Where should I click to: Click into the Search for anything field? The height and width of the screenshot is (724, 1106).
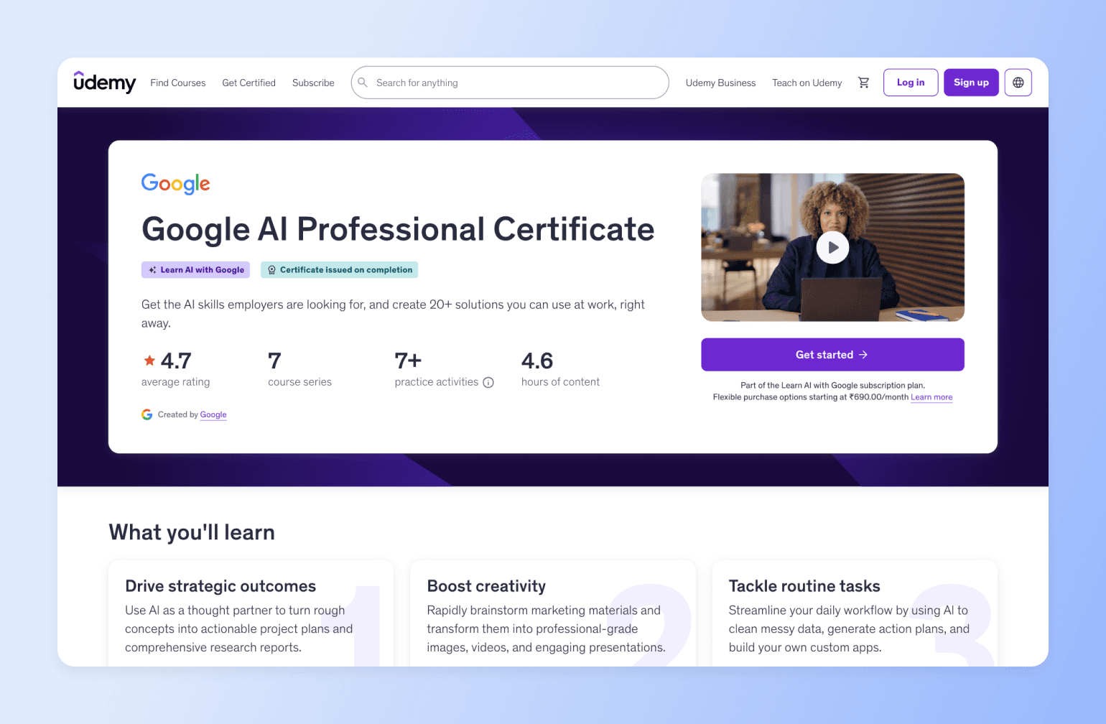tap(510, 83)
